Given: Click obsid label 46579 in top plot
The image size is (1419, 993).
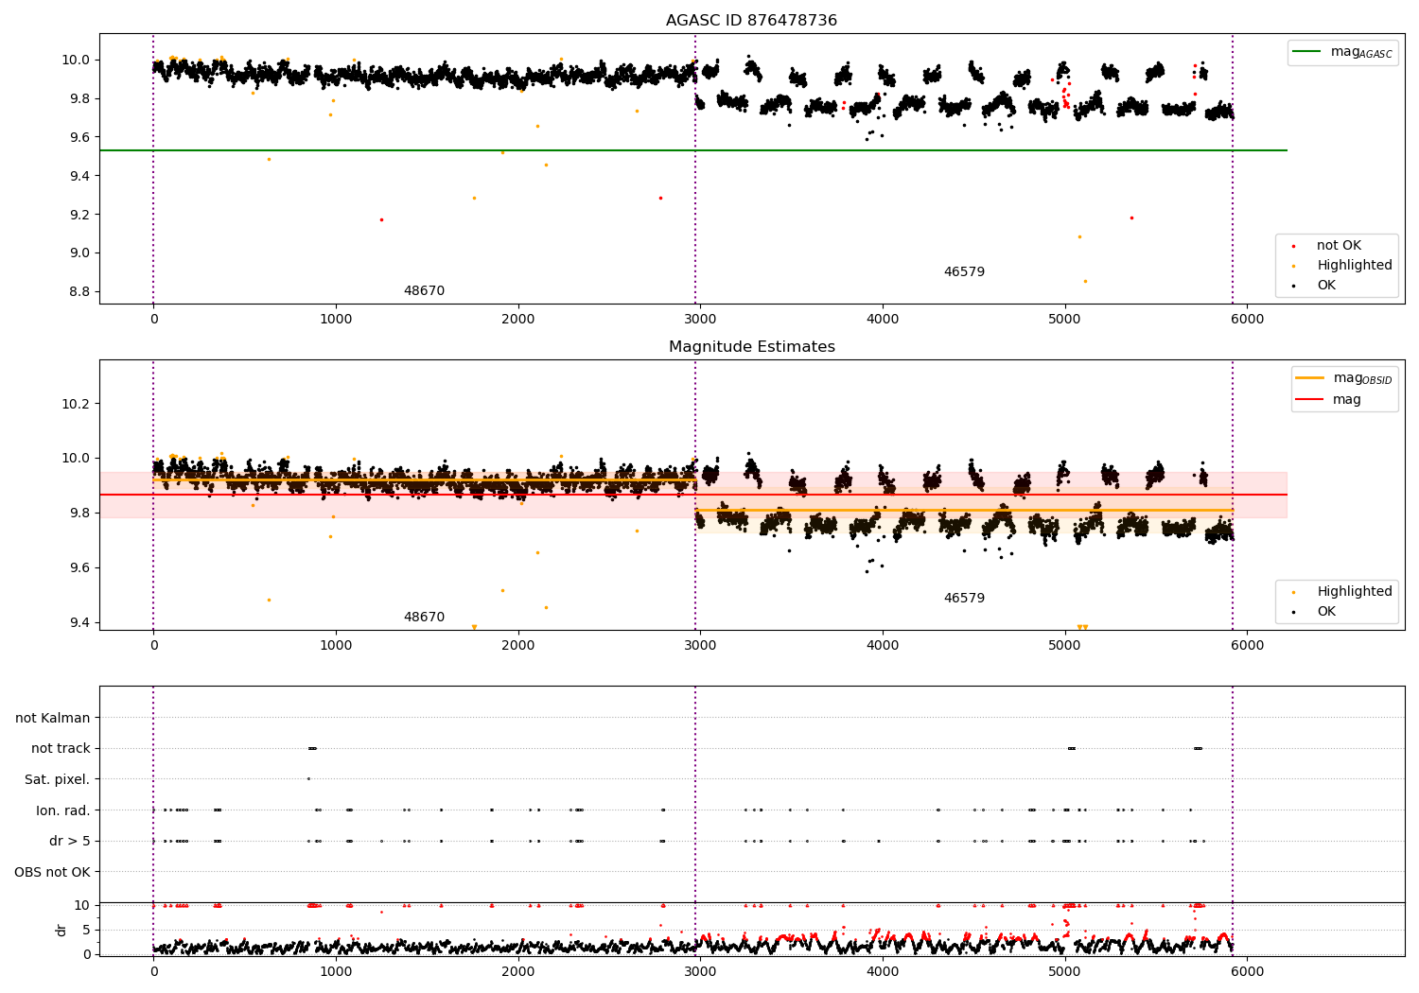Looking at the screenshot, I should (964, 272).
